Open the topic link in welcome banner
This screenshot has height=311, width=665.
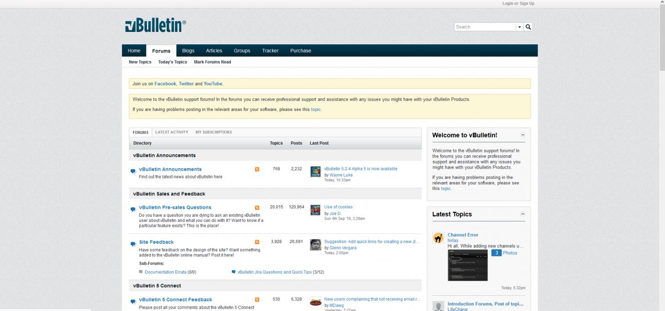[316, 110]
